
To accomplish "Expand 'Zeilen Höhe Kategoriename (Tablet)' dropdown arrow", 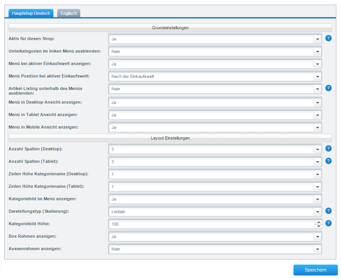I will (318, 187).
